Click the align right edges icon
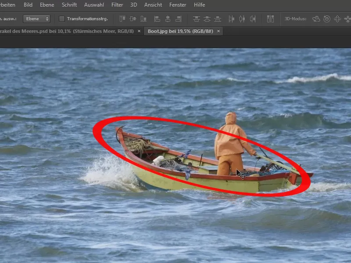This screenshot has width=351, height=263. point(179,19)
